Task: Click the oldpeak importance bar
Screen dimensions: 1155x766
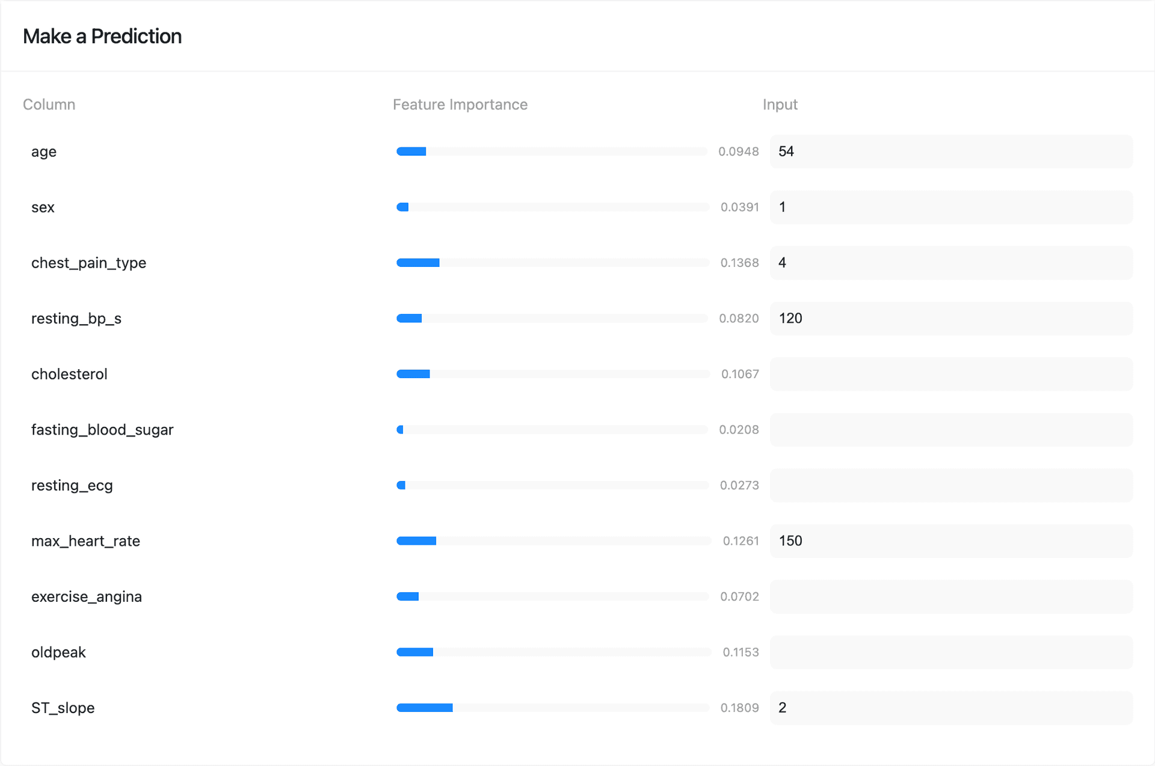Action: click(553, 652)
